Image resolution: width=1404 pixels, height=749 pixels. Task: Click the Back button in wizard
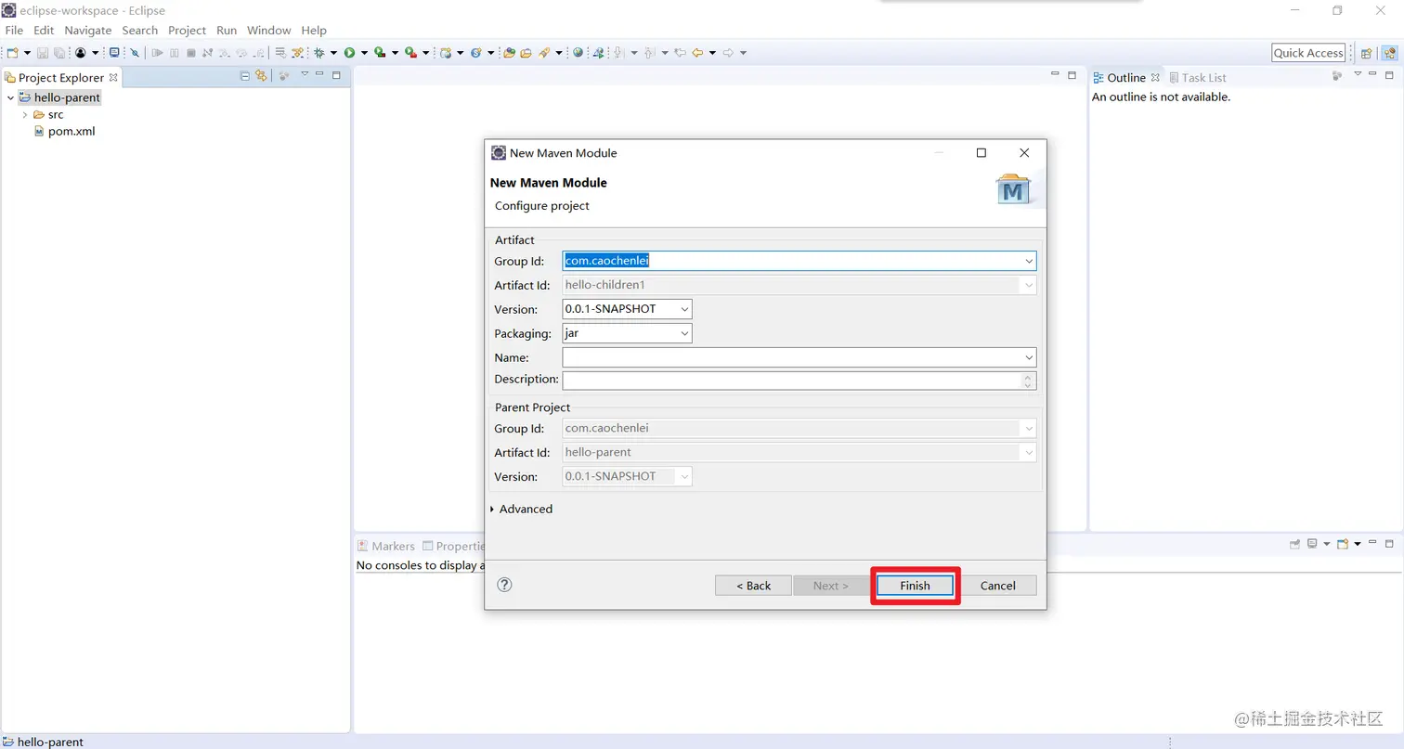(753, 586)
